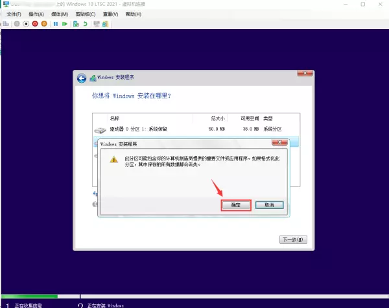Viewport: 389px width, 308px height.
Task: Click the drive icon for partition 1
Action: 100,130
